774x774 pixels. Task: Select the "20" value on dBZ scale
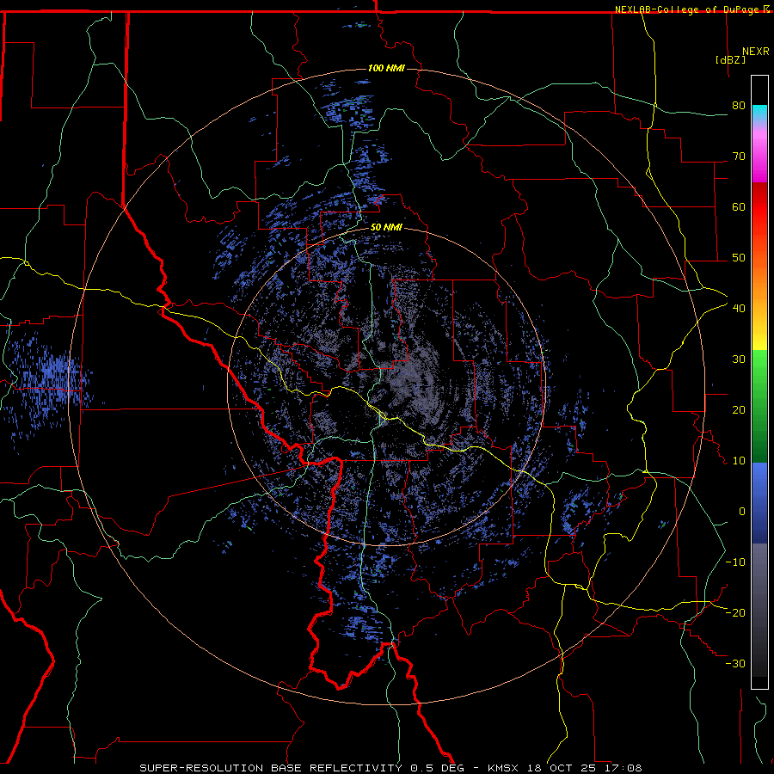pos(739,410)
